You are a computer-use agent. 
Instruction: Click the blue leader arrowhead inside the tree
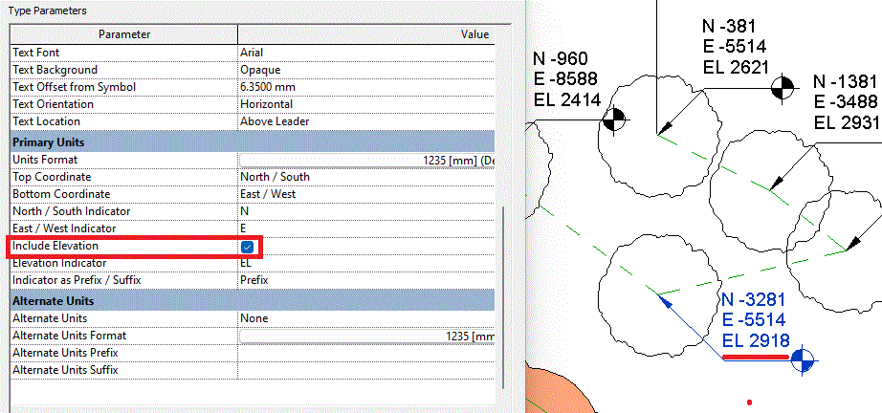coord(661,299)
